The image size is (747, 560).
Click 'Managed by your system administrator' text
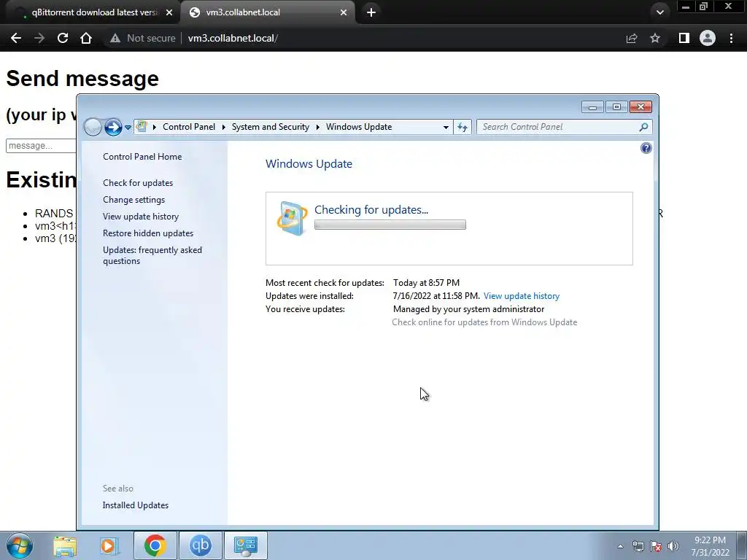pyautogui.click(x=469, y=309)
